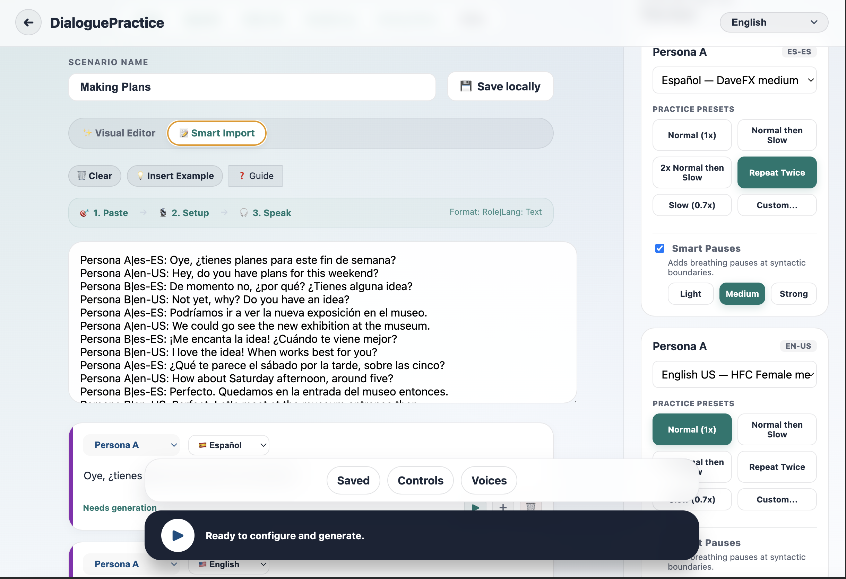Open Custom... preset for ES-ES persona
846x579 pixels.
[x=777, y=205]
